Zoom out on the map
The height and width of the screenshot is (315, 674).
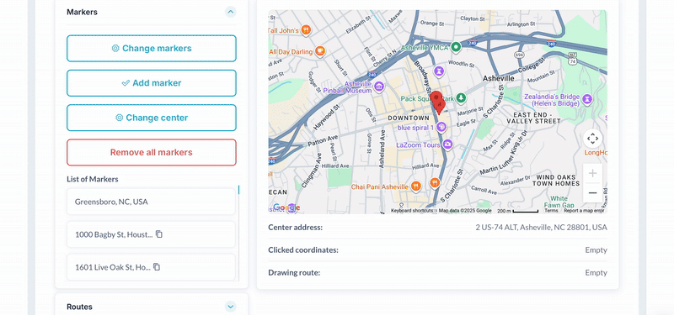(593, 193)
